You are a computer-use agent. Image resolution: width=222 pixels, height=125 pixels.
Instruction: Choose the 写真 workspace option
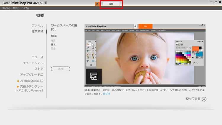(53, 41)
